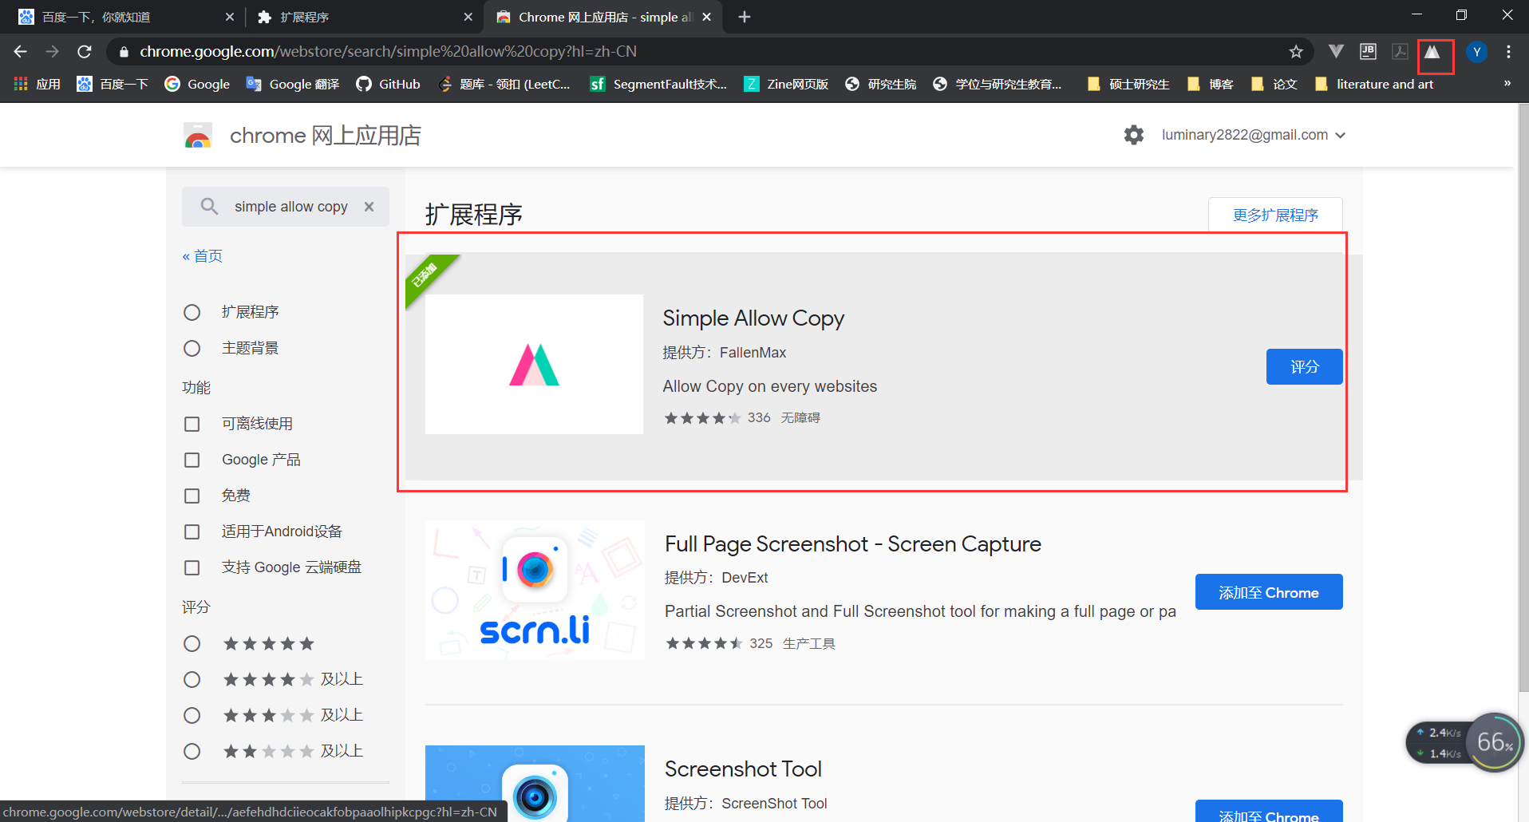Screen dimensions: 1529x822
Task: Add Full Page Screenshot to Chrome
Action: (x=1268, y=591)
